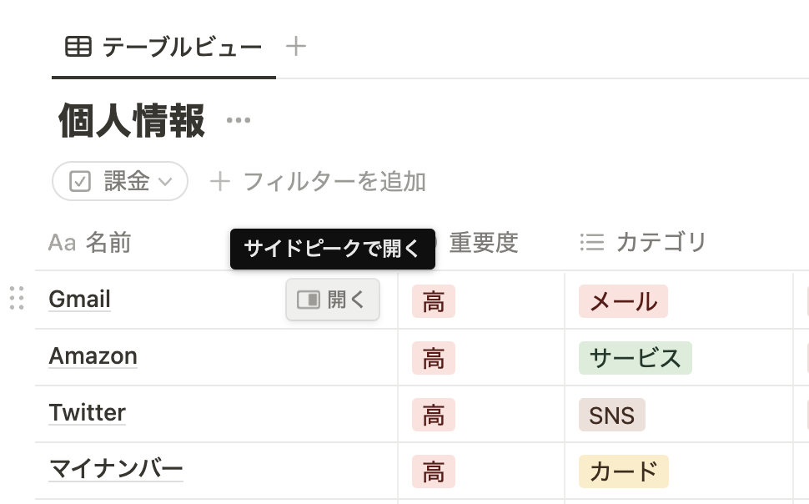
Task: Open the Amazon page link
Action: [x=93, y=355]
